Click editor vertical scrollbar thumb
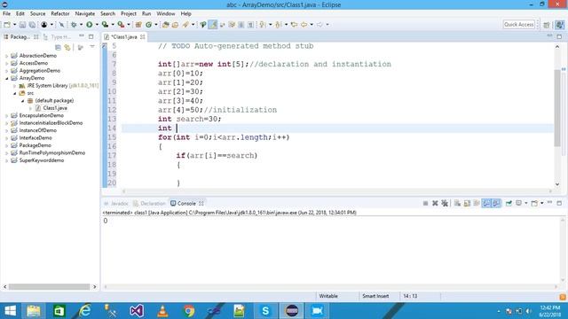 pos(557,107)
